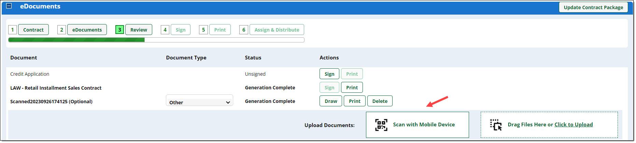Screen dimensions: 636x143
Task: Select step number 2 box
Action: click(61, 30)
